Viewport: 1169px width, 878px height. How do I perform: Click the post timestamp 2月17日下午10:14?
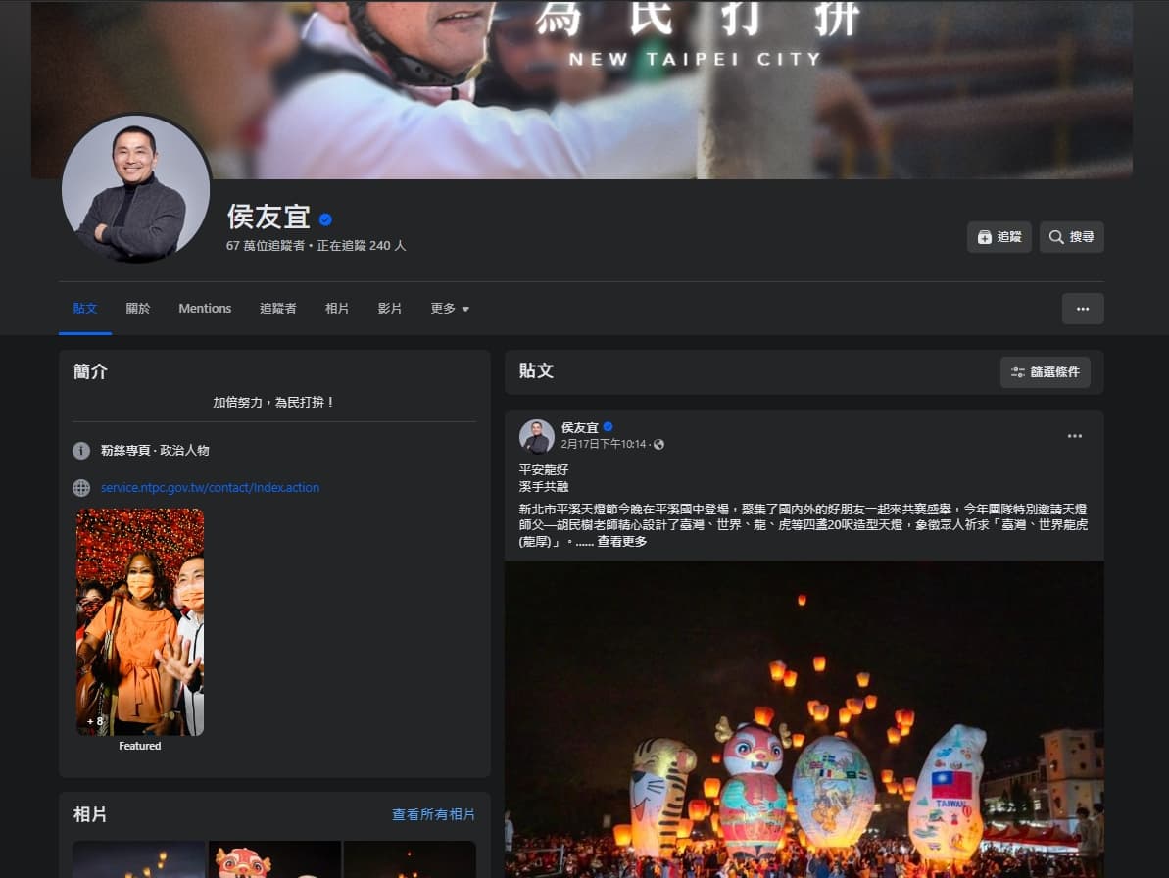(604, 444)
